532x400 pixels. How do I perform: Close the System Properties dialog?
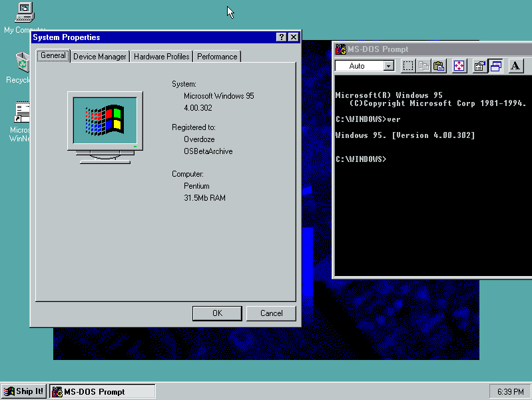pos(294,37)
